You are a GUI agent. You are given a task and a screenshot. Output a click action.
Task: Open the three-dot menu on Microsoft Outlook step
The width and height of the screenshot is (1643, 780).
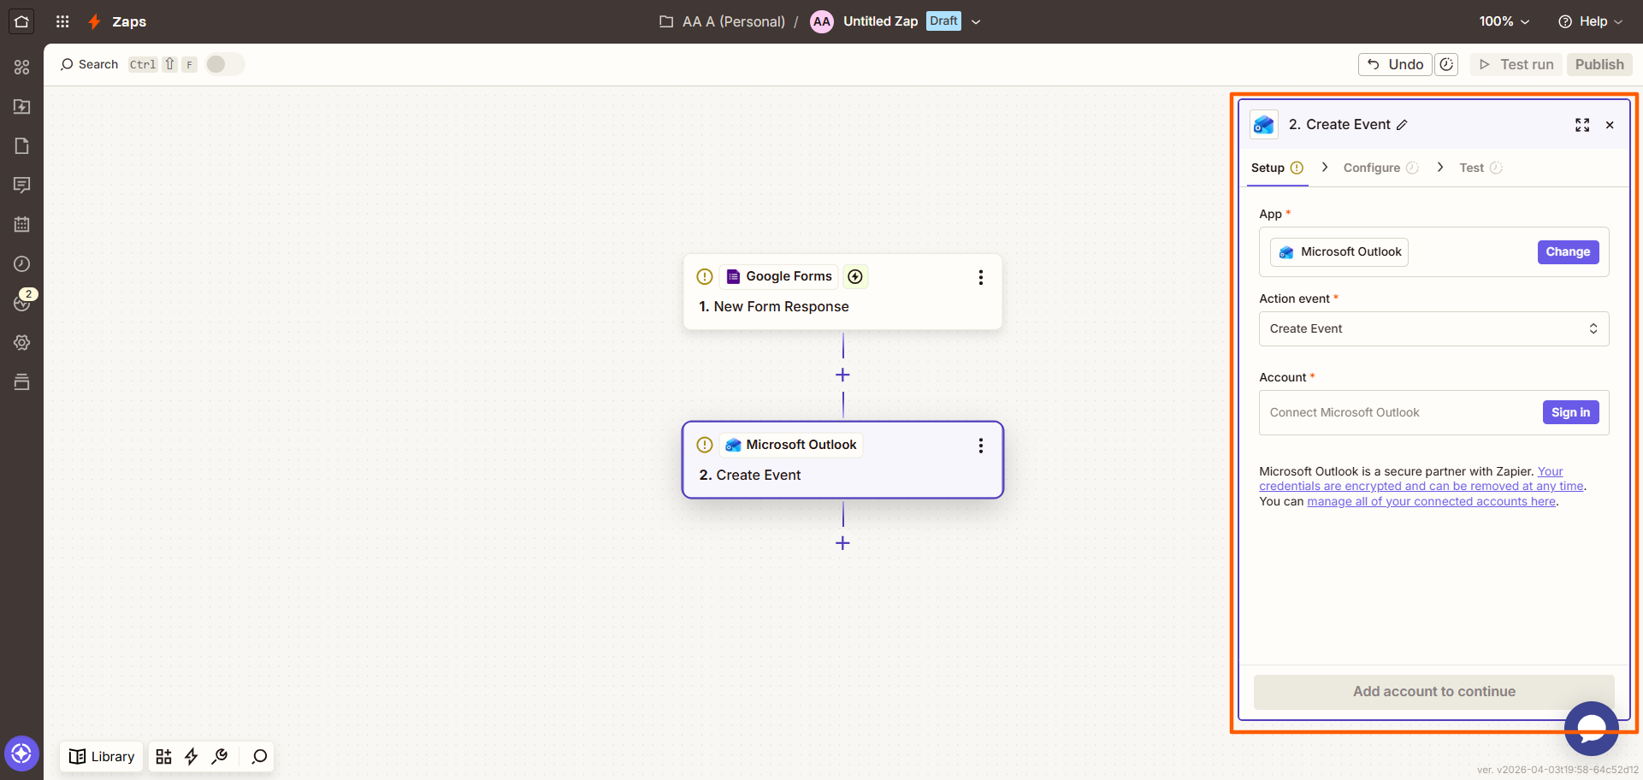tap(981, 446)
